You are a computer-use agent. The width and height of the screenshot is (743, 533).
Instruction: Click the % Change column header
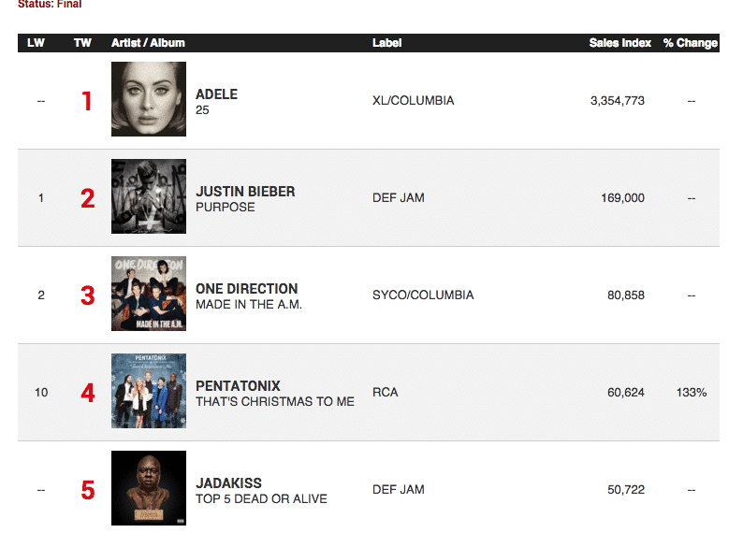pos(690,43)
